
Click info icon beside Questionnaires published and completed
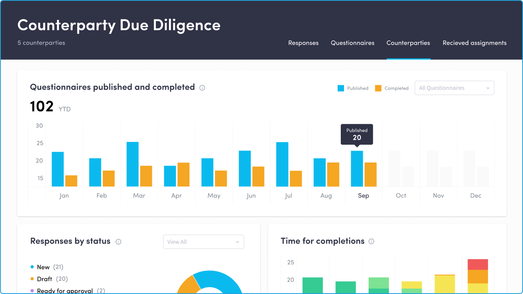click(x=202, y=88)
